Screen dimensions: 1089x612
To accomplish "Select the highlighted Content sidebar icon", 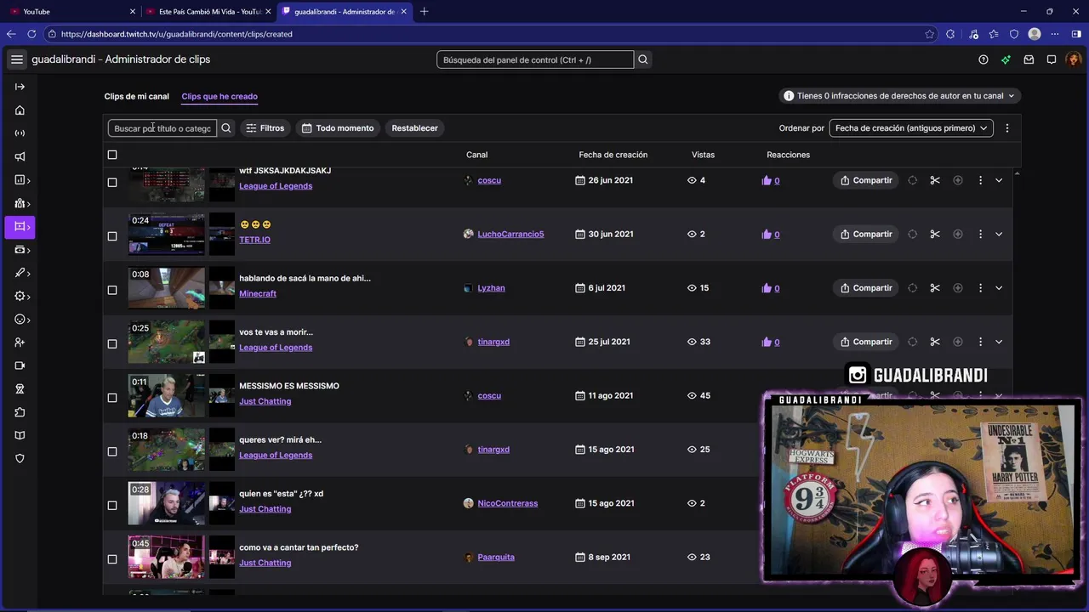I will pyautogui.click(x=20, y=227).
